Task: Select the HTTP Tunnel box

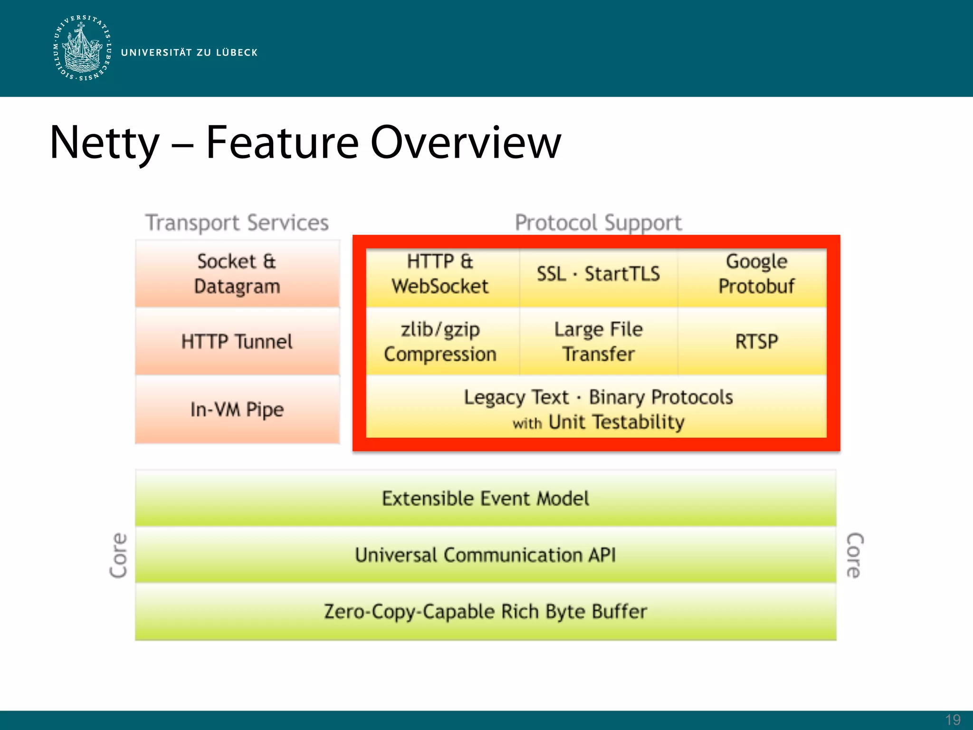Action: (x=237, y=342)
